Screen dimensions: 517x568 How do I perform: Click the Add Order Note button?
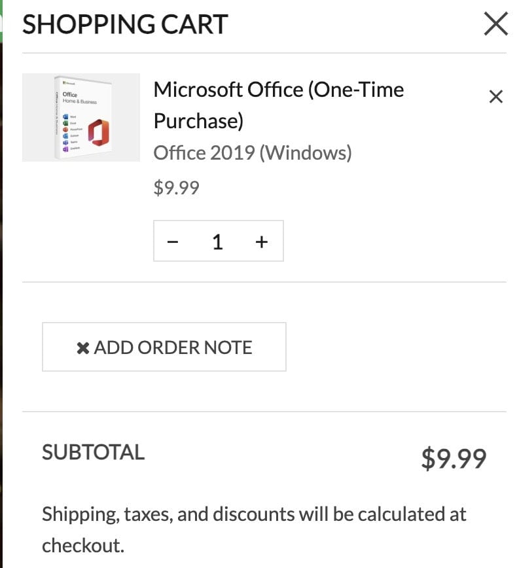pyautogui.click(x=164, y=347)
